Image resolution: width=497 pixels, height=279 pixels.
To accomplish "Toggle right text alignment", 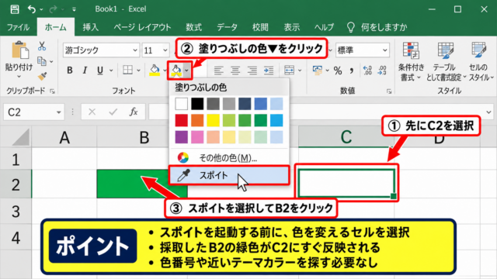I will tap(252, 71).
